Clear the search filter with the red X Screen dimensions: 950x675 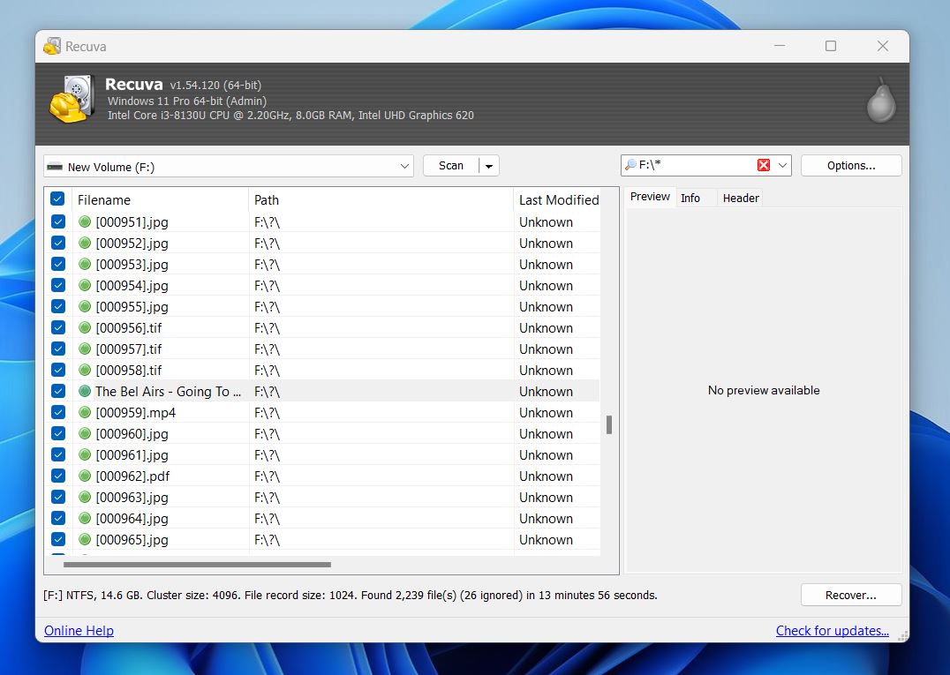[765, 165]
